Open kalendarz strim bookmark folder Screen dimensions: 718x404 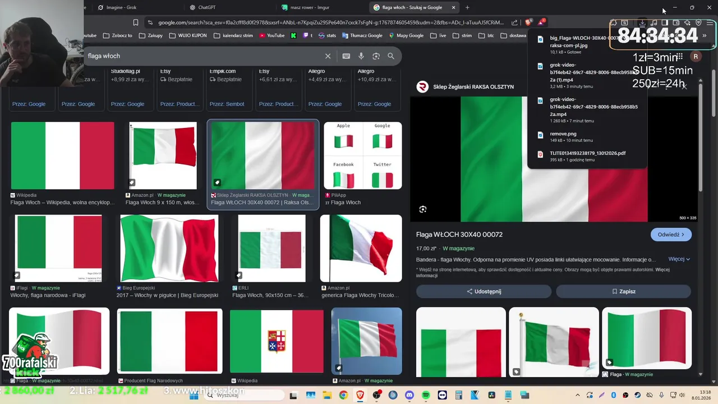(x=233, y=35)
